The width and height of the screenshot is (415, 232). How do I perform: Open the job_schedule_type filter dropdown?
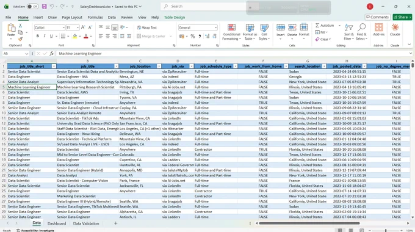(x=236, y=66)
